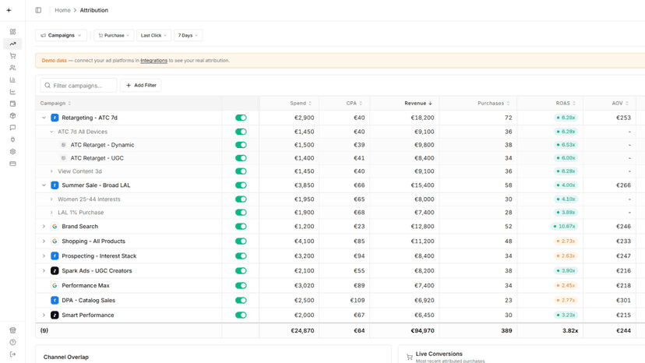Open the 7 Days date range dropdown
Screen dimensions: 645x363
188,35
